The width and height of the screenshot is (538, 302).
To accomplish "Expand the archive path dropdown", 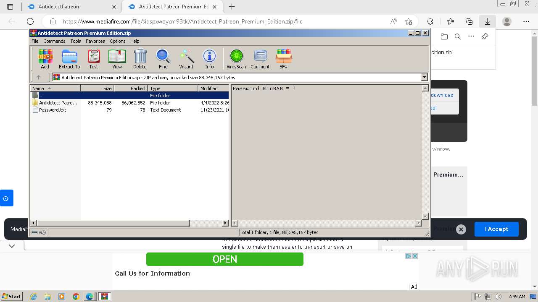I will coord(424,77).
